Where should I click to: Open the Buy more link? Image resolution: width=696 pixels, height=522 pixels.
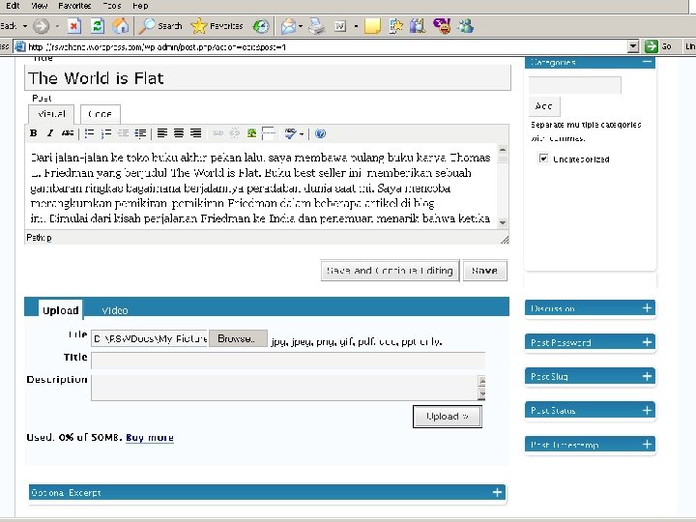tap(150, 437)
